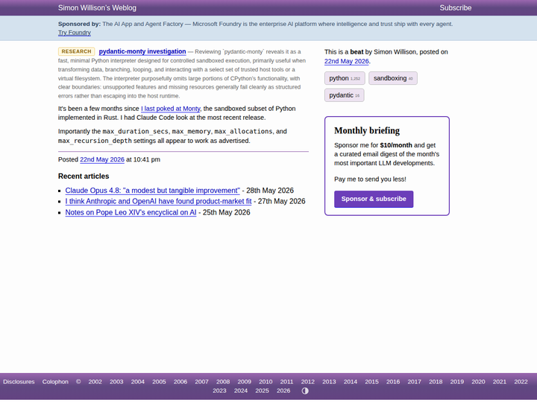
Task: Select the python tag
Action: coord(345,78)
